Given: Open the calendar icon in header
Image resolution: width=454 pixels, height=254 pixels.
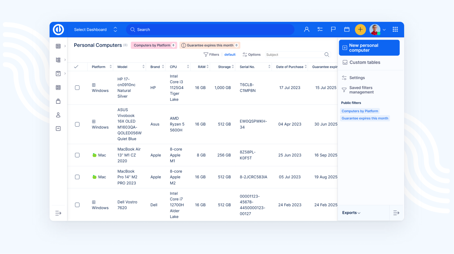Looking at the screenshot, I should click(347, 30).
